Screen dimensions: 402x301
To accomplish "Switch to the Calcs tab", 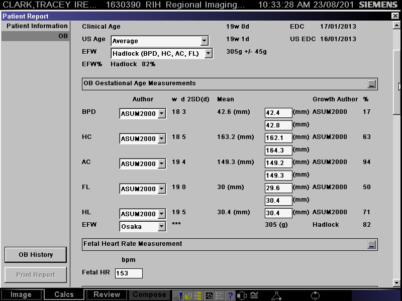I will 64,294.
